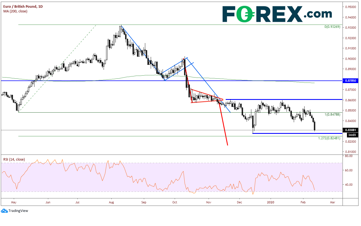Click the 0.95000 price axis label

(351, 7)
